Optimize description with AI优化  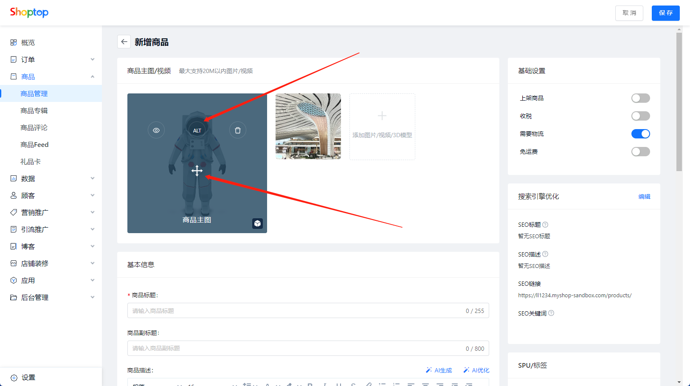pyautogui.click(x=476, y=370)
